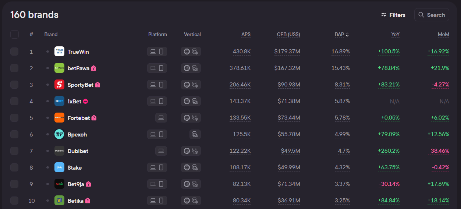This screenshot has width=461, height=209.
Task: Sort by the BAP column header arrow
Action: [347, 35]
